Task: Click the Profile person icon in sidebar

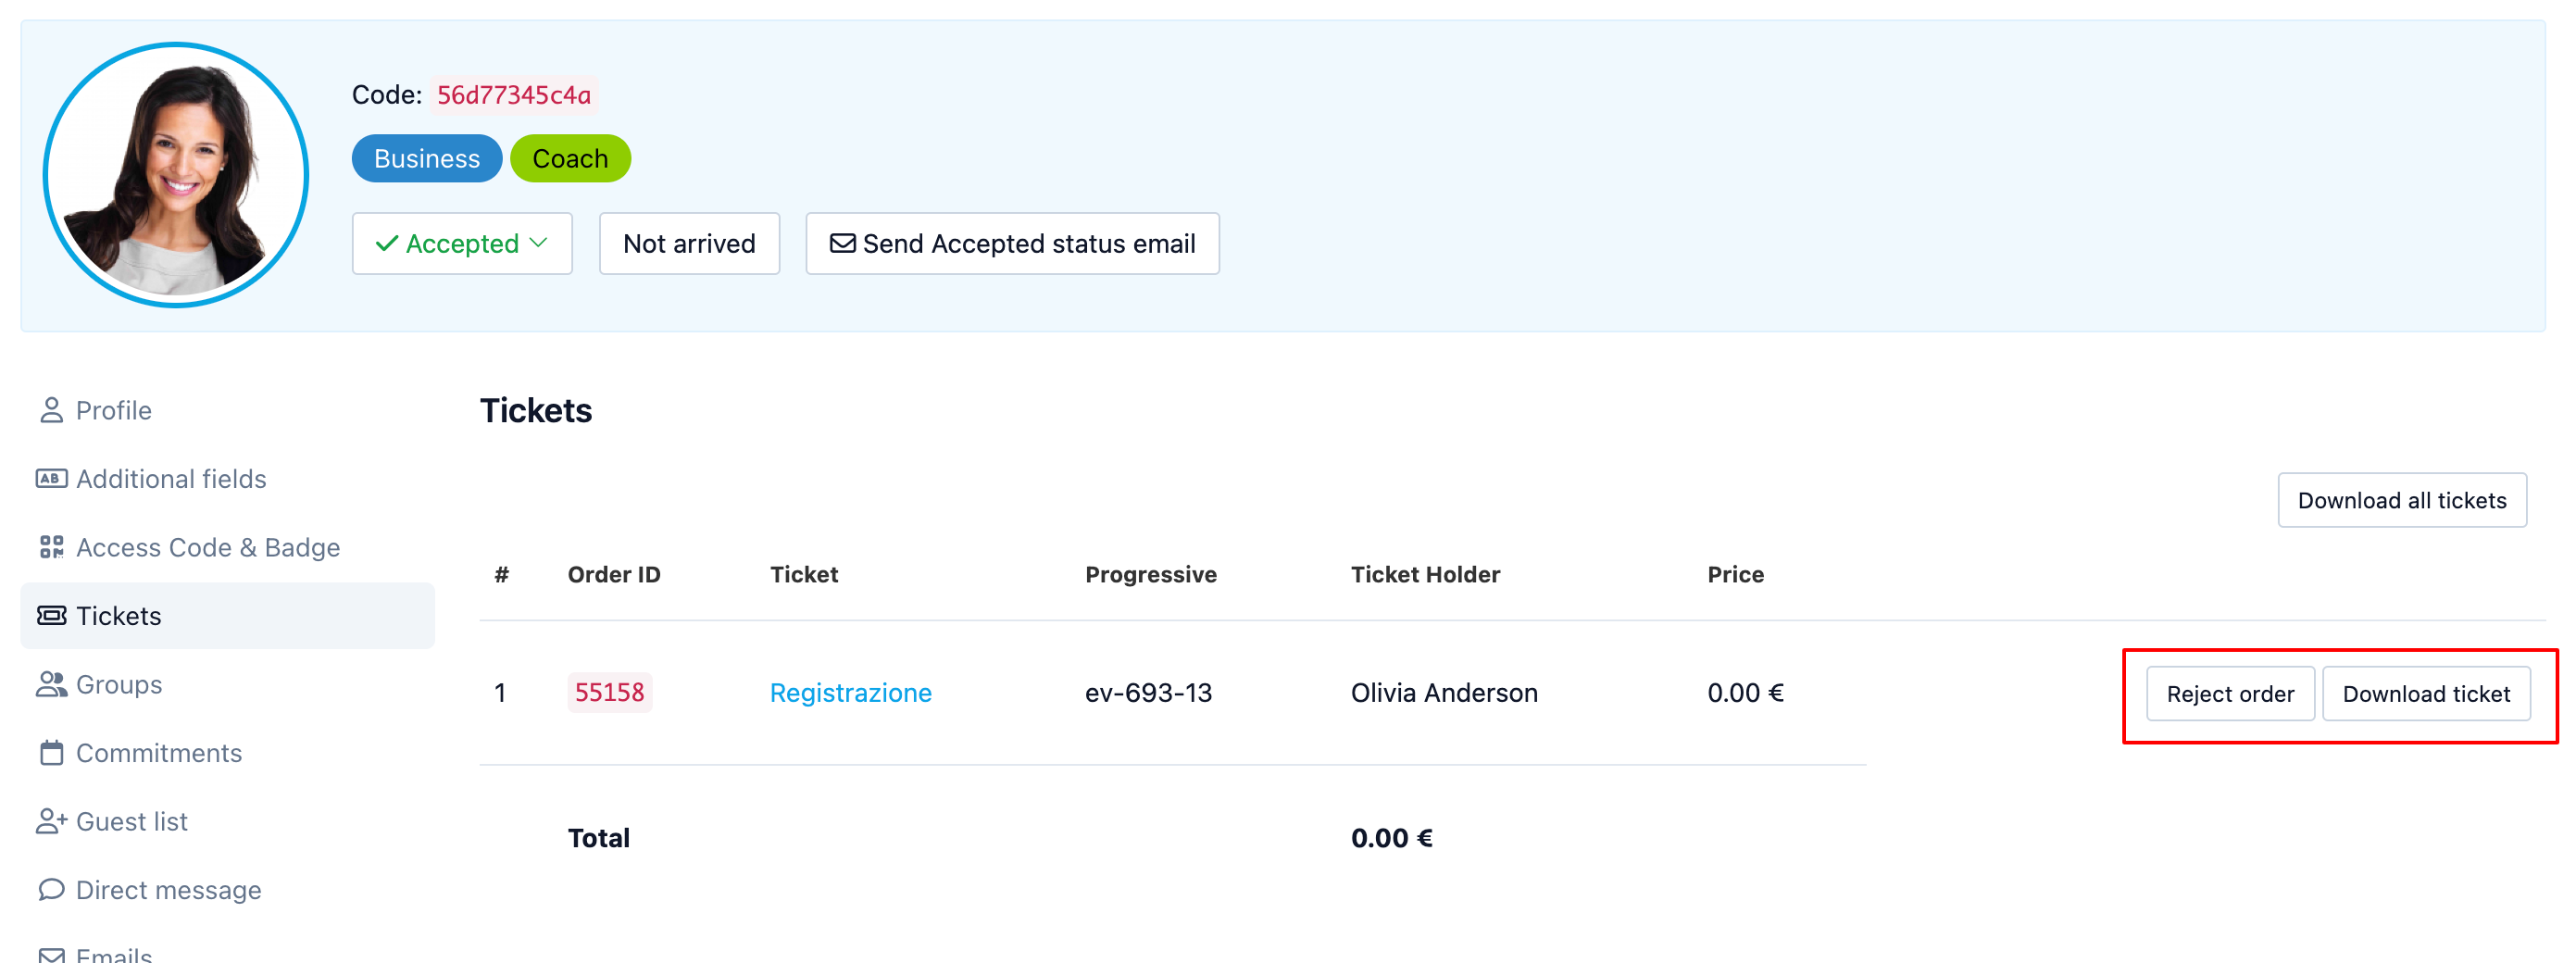Action: click(x=51, y=410)
